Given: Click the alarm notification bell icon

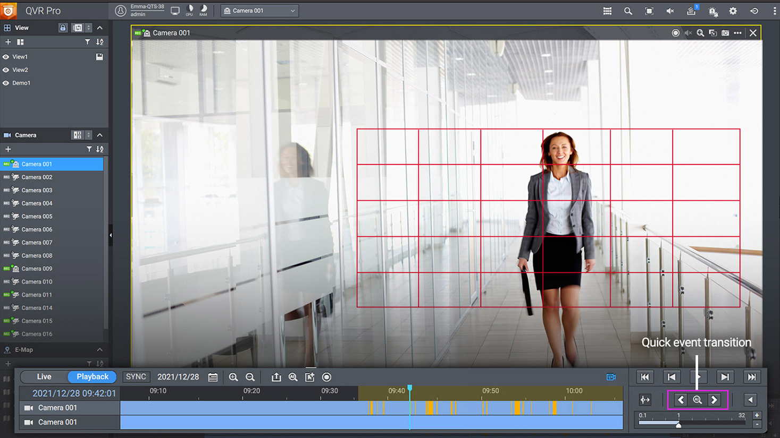Looking at the screenshot, I should pos(713,11).
